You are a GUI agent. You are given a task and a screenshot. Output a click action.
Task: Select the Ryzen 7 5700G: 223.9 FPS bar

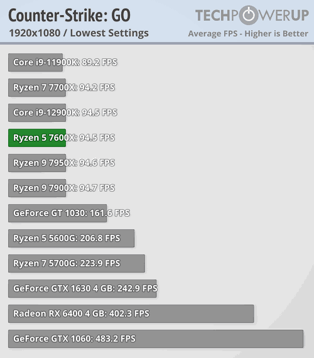tap(77, 263)
